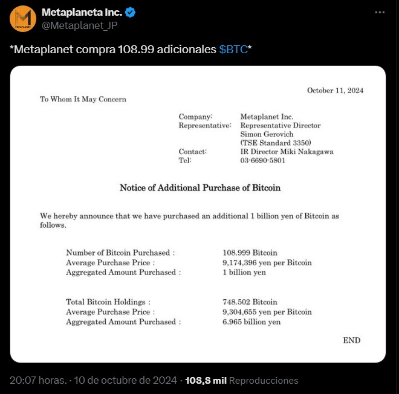Click the blue verified badge
Viewport: 399px width, 394px height.
130,13
